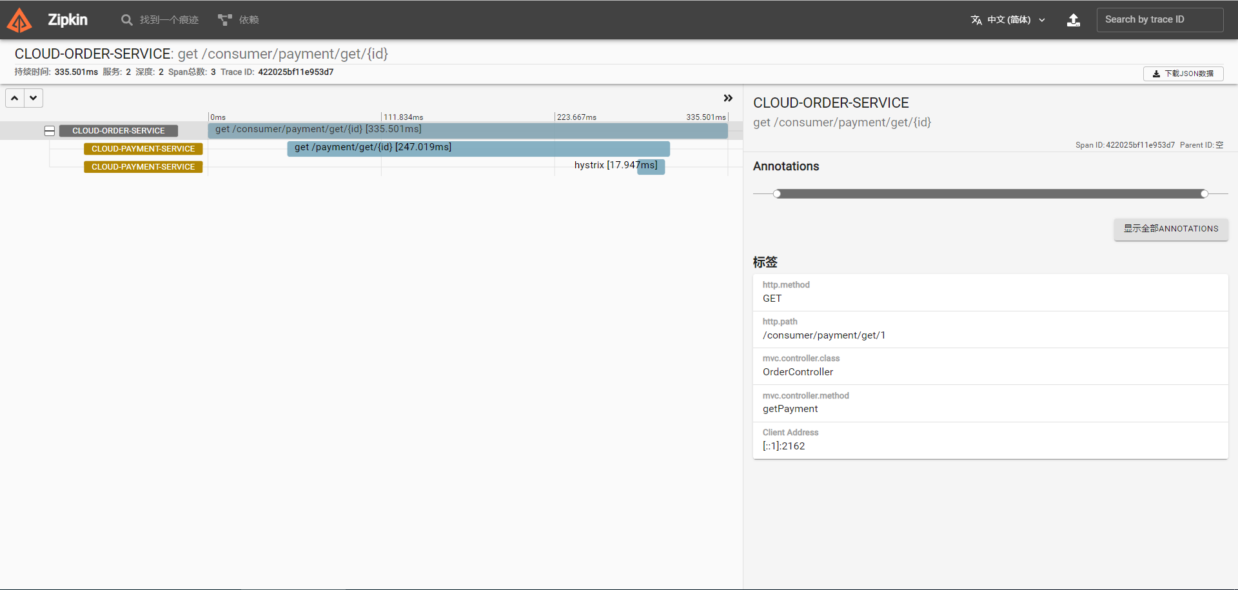
Task: Click the OrderController tag value
Action: coord(798,372)
